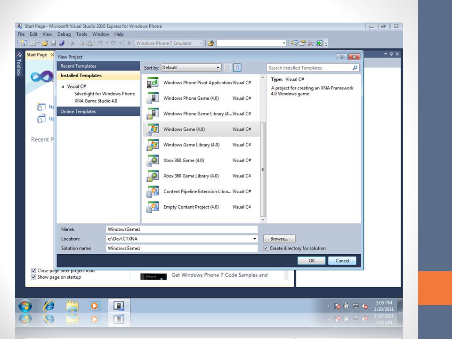Select the Empty Content Project (4.0) template
Viewport: 452px width, 339px height.
201,207
